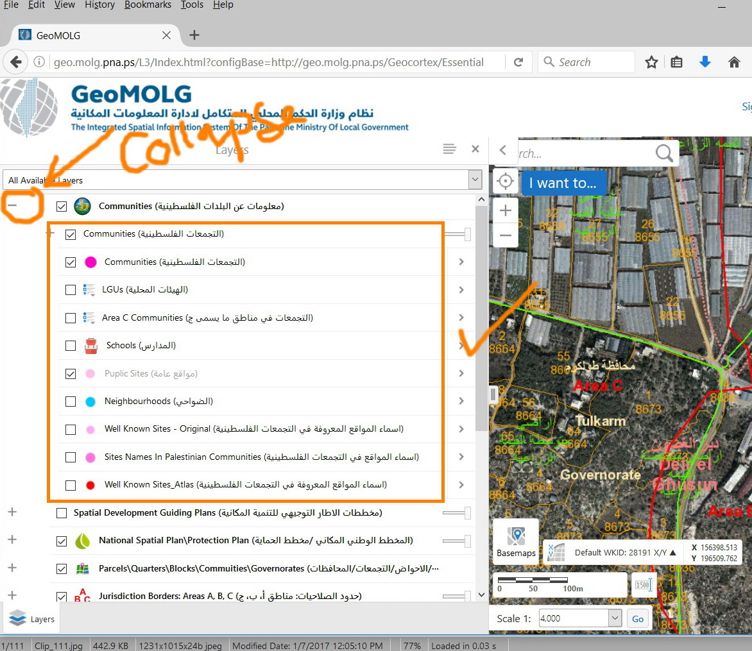Click the Parcels layer icon
Image resolution: width=752 pixels, height=651 pixels.
tap(83, 569)
